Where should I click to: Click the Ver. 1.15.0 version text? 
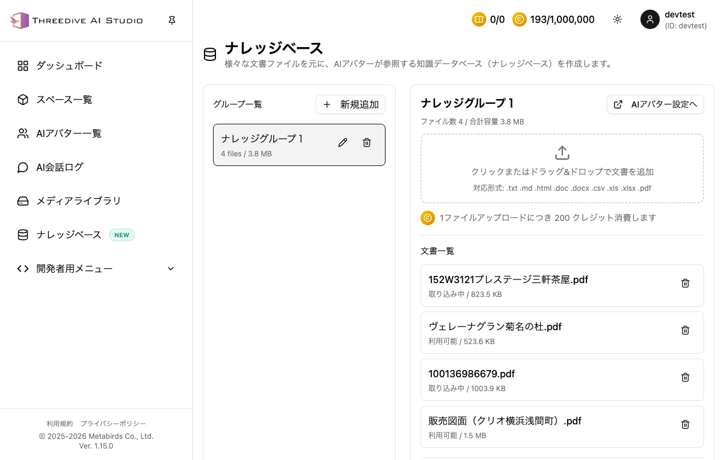tap(96, 446)
